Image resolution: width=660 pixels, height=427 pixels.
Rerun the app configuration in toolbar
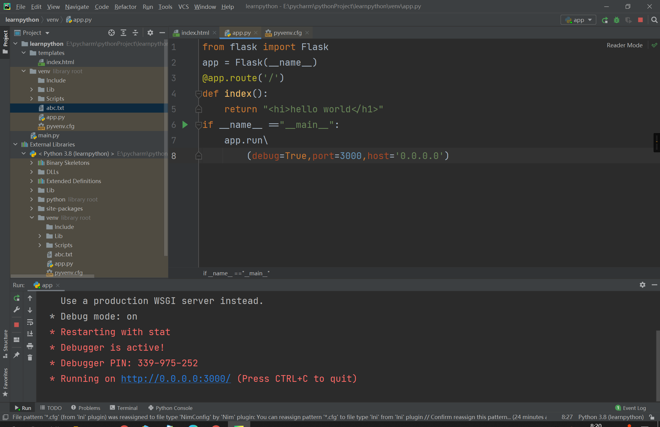coord(605,20)
